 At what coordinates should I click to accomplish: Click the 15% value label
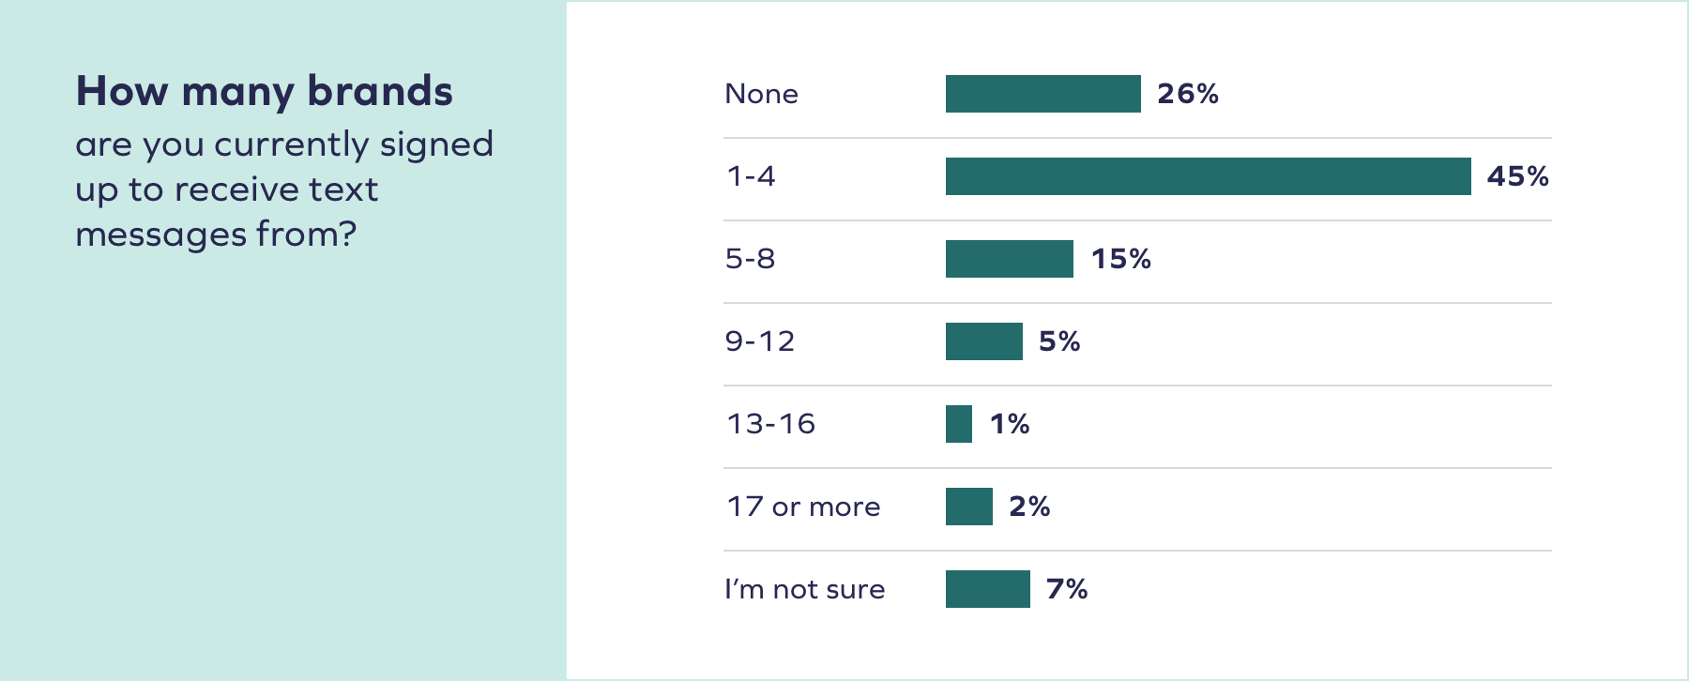click(x=1120, y=259)
